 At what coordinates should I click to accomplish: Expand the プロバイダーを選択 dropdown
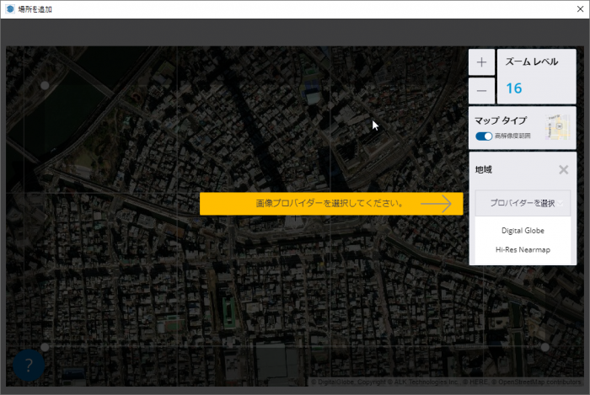(522, 203)
